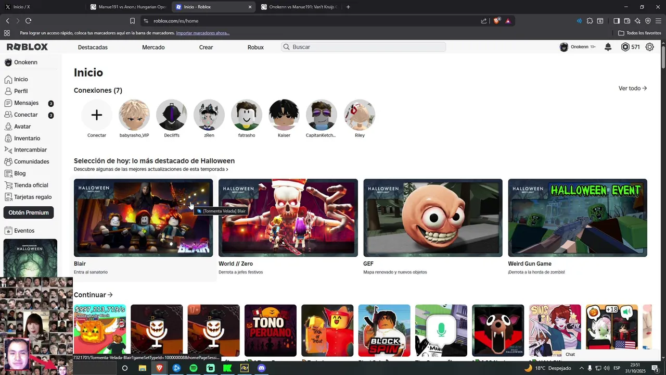Open Robux balance showing 571
Screen dimensions: 666x375
coord(630,47)
